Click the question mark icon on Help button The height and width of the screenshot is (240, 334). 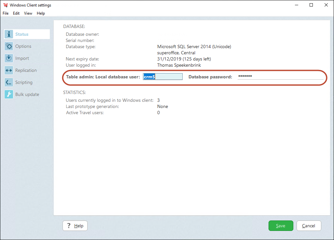(69, 225)
